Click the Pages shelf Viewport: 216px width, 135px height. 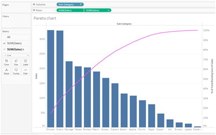pyautogui.click(x=16, y=7)
